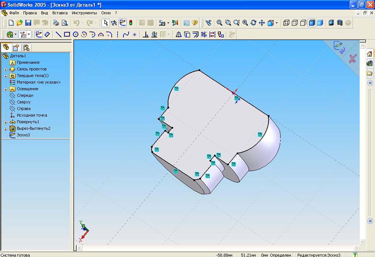Viewport: 375px width, 257px height.
Task: Click Zoom to Fit magnifier icon
Action: coord(219,23)
